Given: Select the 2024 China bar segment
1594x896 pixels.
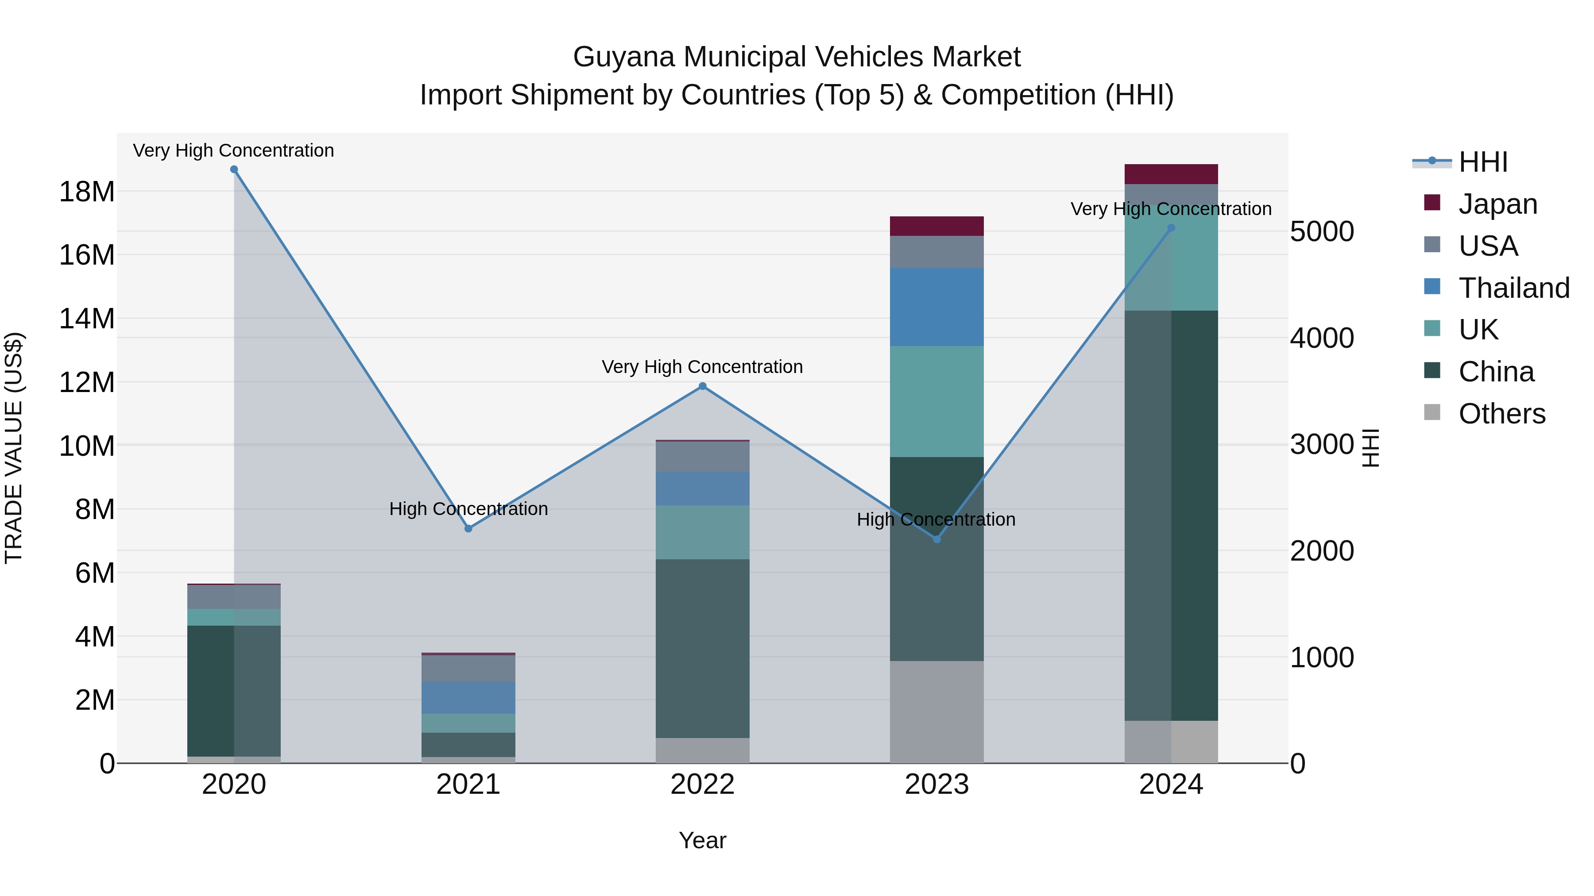Looking at the screenshot, I should point(1171,516).
